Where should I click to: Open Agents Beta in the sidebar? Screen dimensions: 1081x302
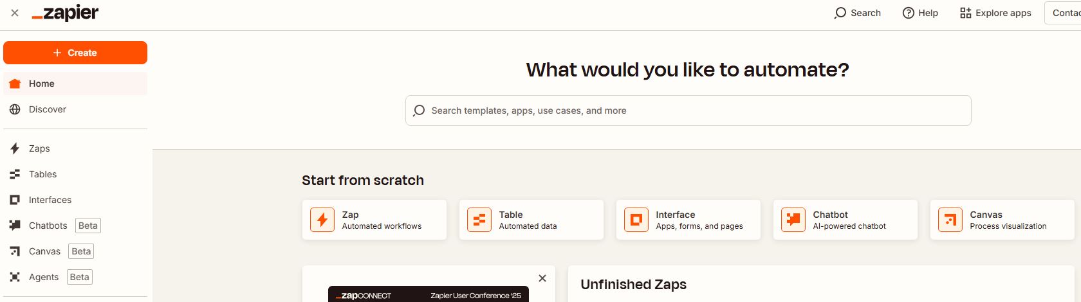click(44, 277)
